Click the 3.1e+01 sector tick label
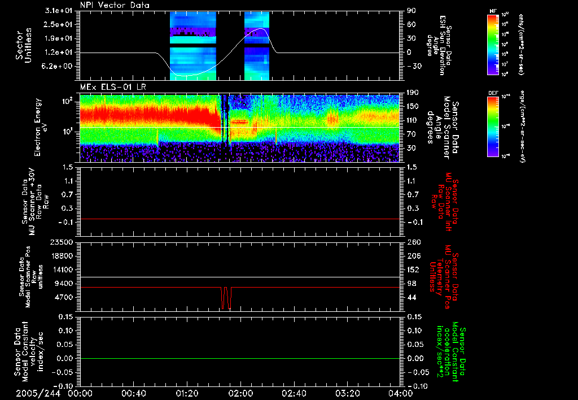The width and height of the screenshot is (578, 400). pos(60,11)
